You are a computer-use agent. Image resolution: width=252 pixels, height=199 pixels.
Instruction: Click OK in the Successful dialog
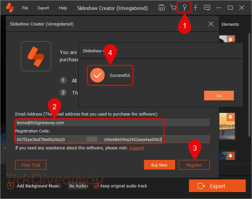pyautogui.click(x=219, y=96)
